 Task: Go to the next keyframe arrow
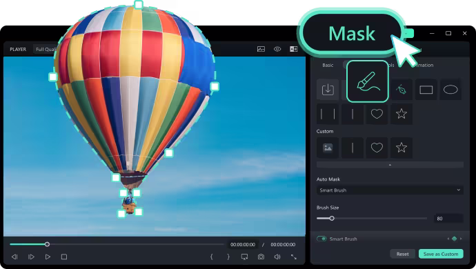461,239
